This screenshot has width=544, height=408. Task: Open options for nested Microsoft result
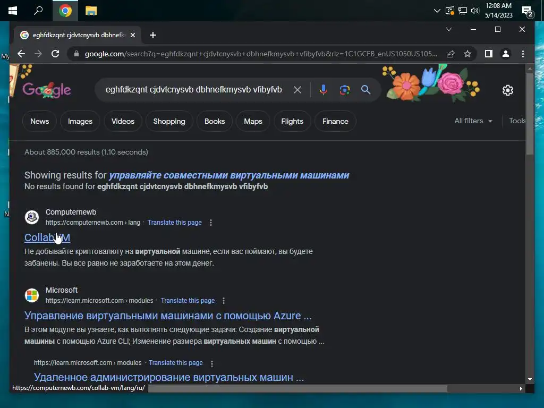pyautogui.click(x=211, y=363)
